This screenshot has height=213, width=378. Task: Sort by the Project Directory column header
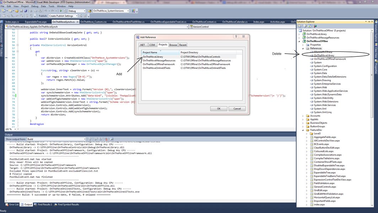[x=208, y=52]
